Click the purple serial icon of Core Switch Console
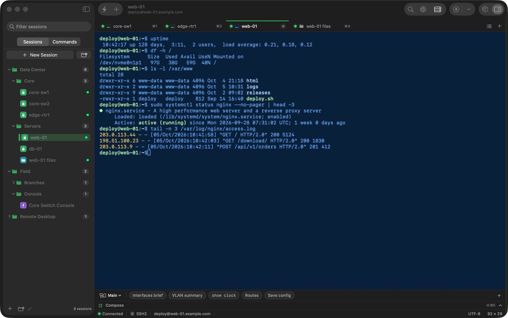Screen dimensions: 508x318 (23, 205)
